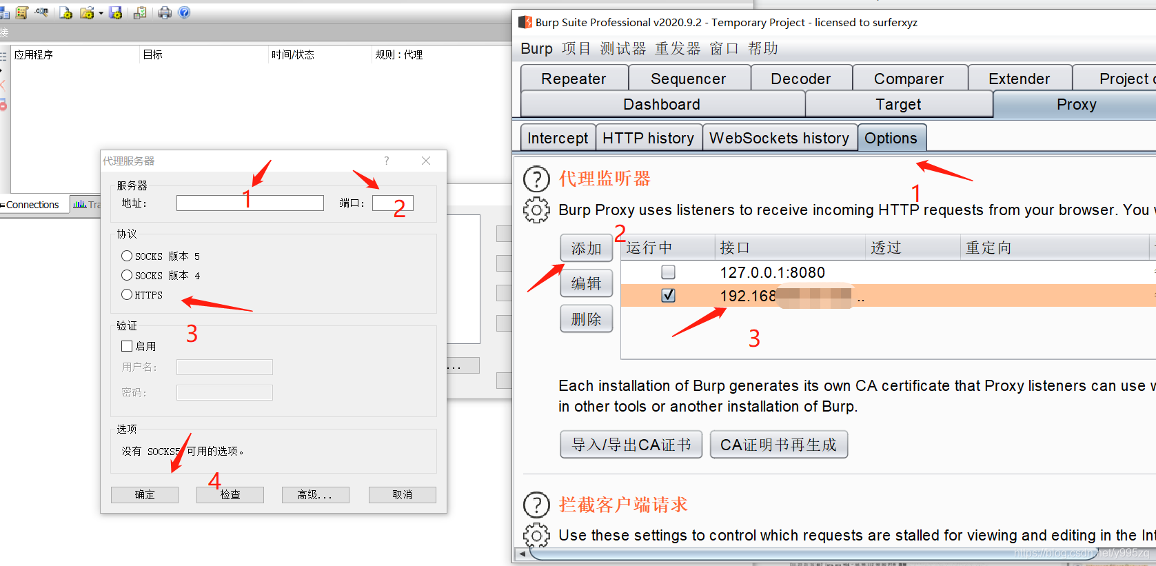This screenshot has width=1156, height=566.
Task: Expand the open-profile dropdown arrow in toolbar
Action: click(101, 13)
